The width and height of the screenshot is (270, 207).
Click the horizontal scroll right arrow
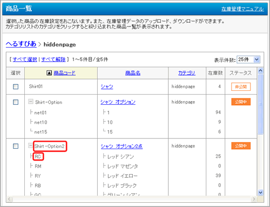pyautogui.click(x=254, y=199)
